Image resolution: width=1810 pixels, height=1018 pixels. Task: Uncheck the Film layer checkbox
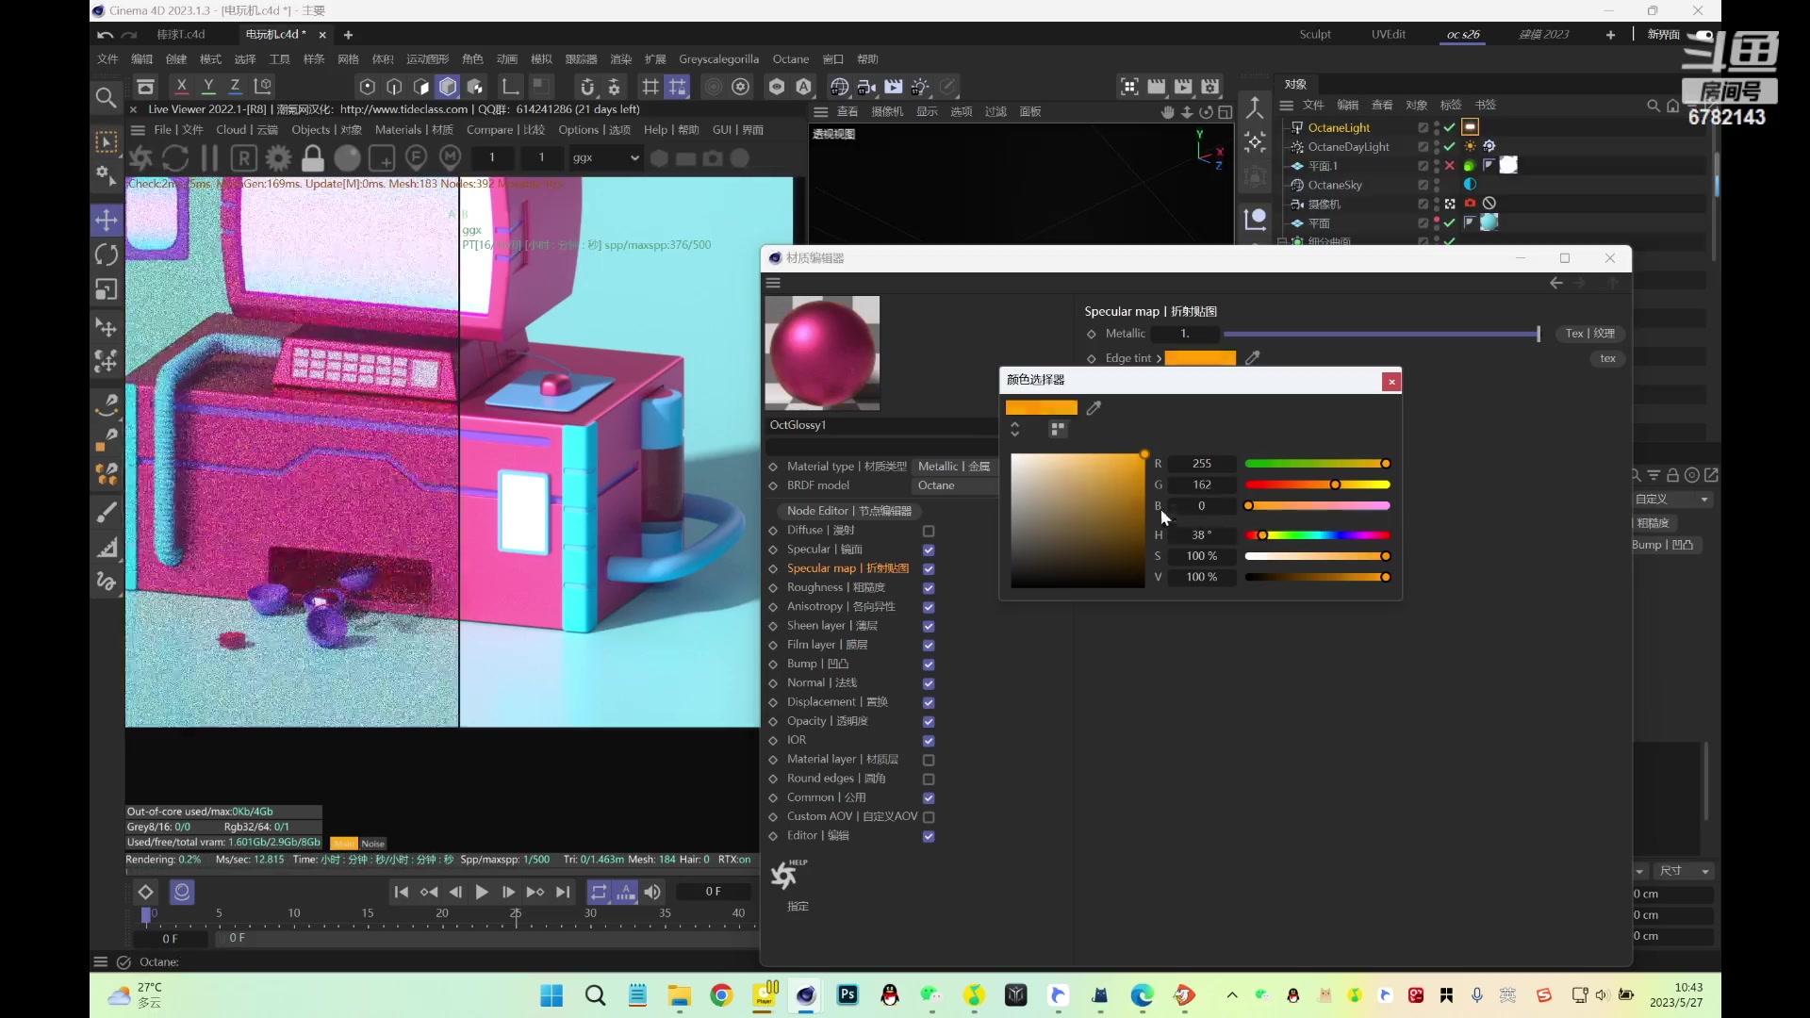click(929, 645)
